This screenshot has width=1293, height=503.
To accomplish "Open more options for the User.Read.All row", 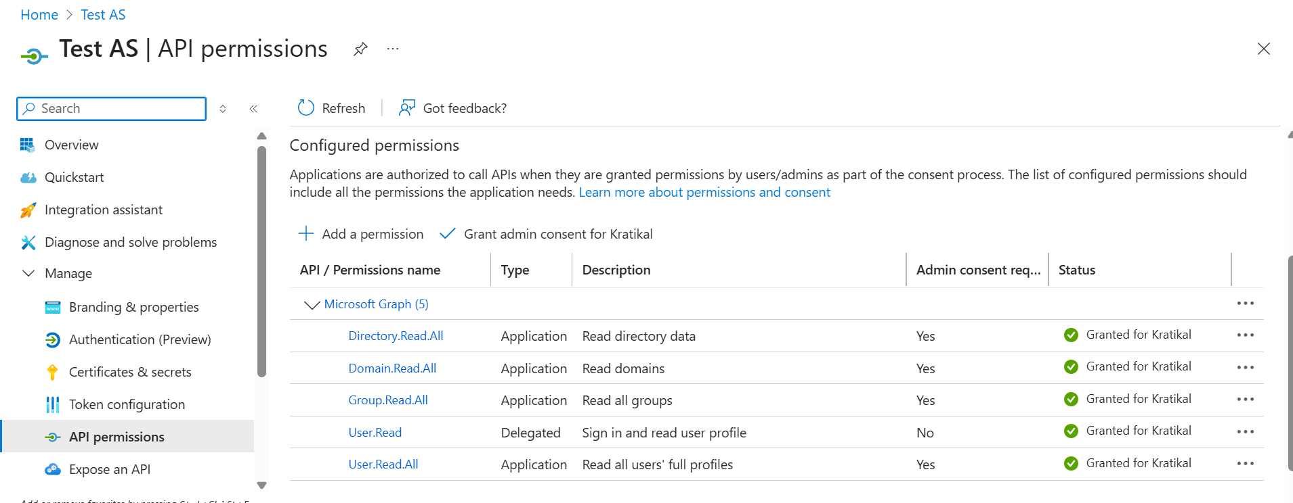I will click(x=1245, y=464).
